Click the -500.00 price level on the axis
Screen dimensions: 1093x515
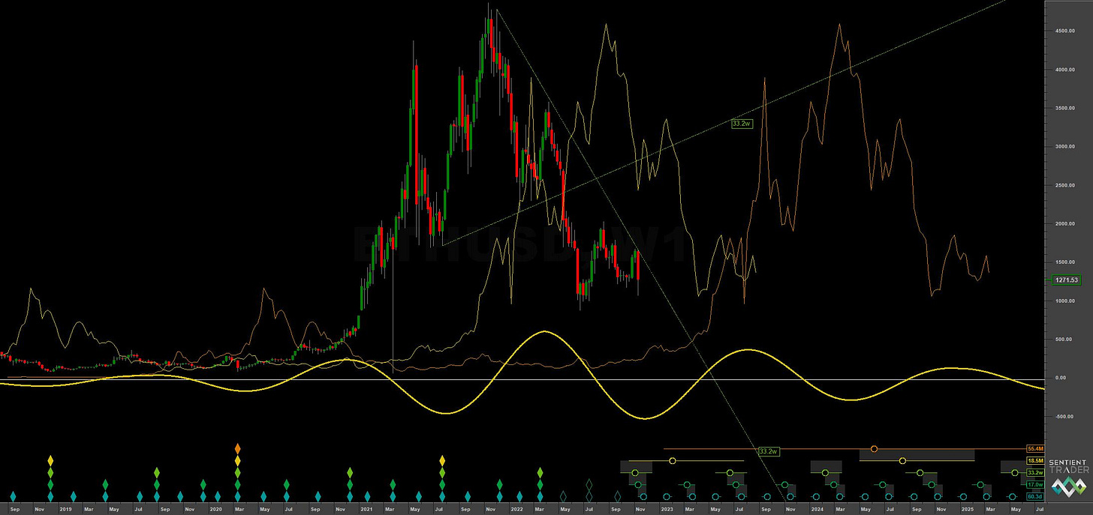pos(1065,416)
